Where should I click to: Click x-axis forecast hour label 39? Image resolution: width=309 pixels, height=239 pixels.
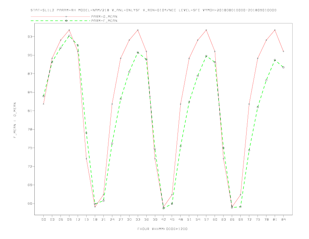155,219
